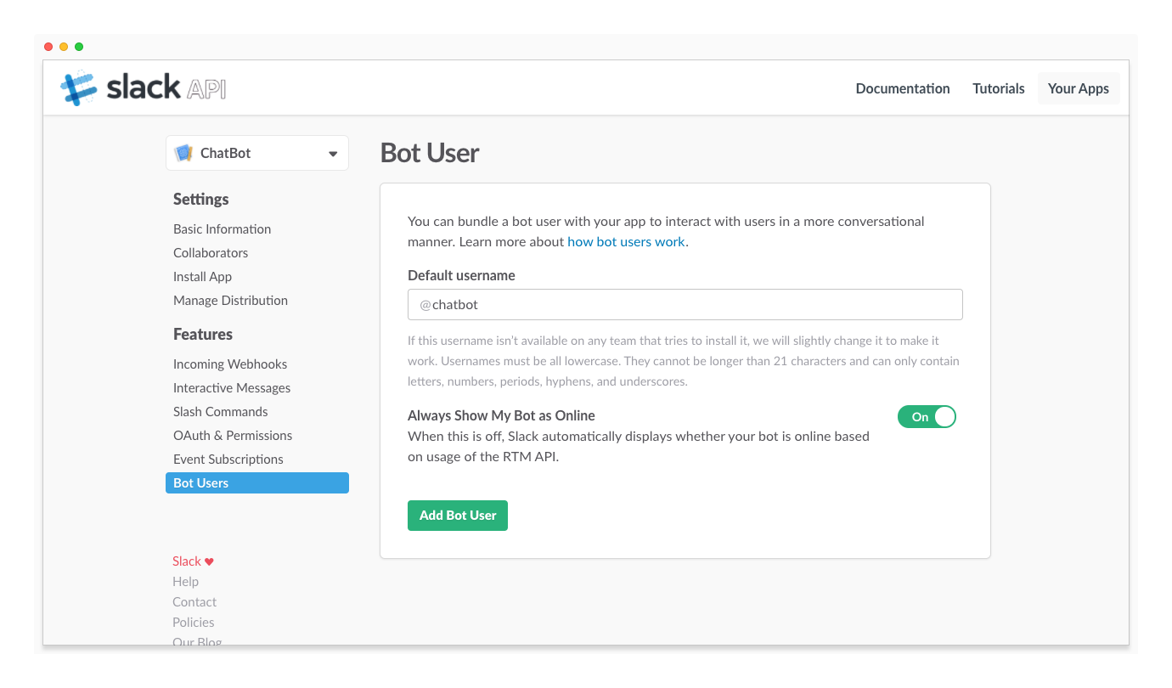Screen dimensions: 1172x688
Task: Open the Policies footer link
Action: pos(194,623)
